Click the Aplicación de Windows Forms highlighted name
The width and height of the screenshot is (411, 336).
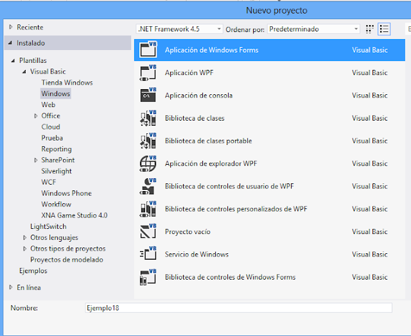(211, 50)
